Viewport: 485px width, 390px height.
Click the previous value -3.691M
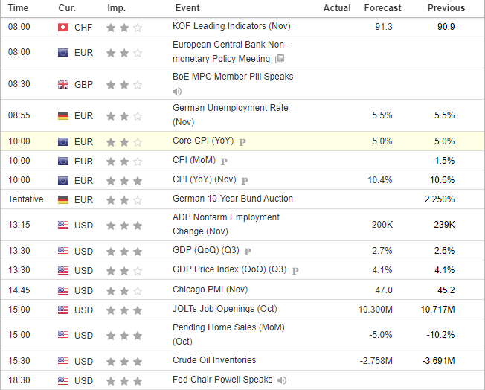tap(439, 361)
